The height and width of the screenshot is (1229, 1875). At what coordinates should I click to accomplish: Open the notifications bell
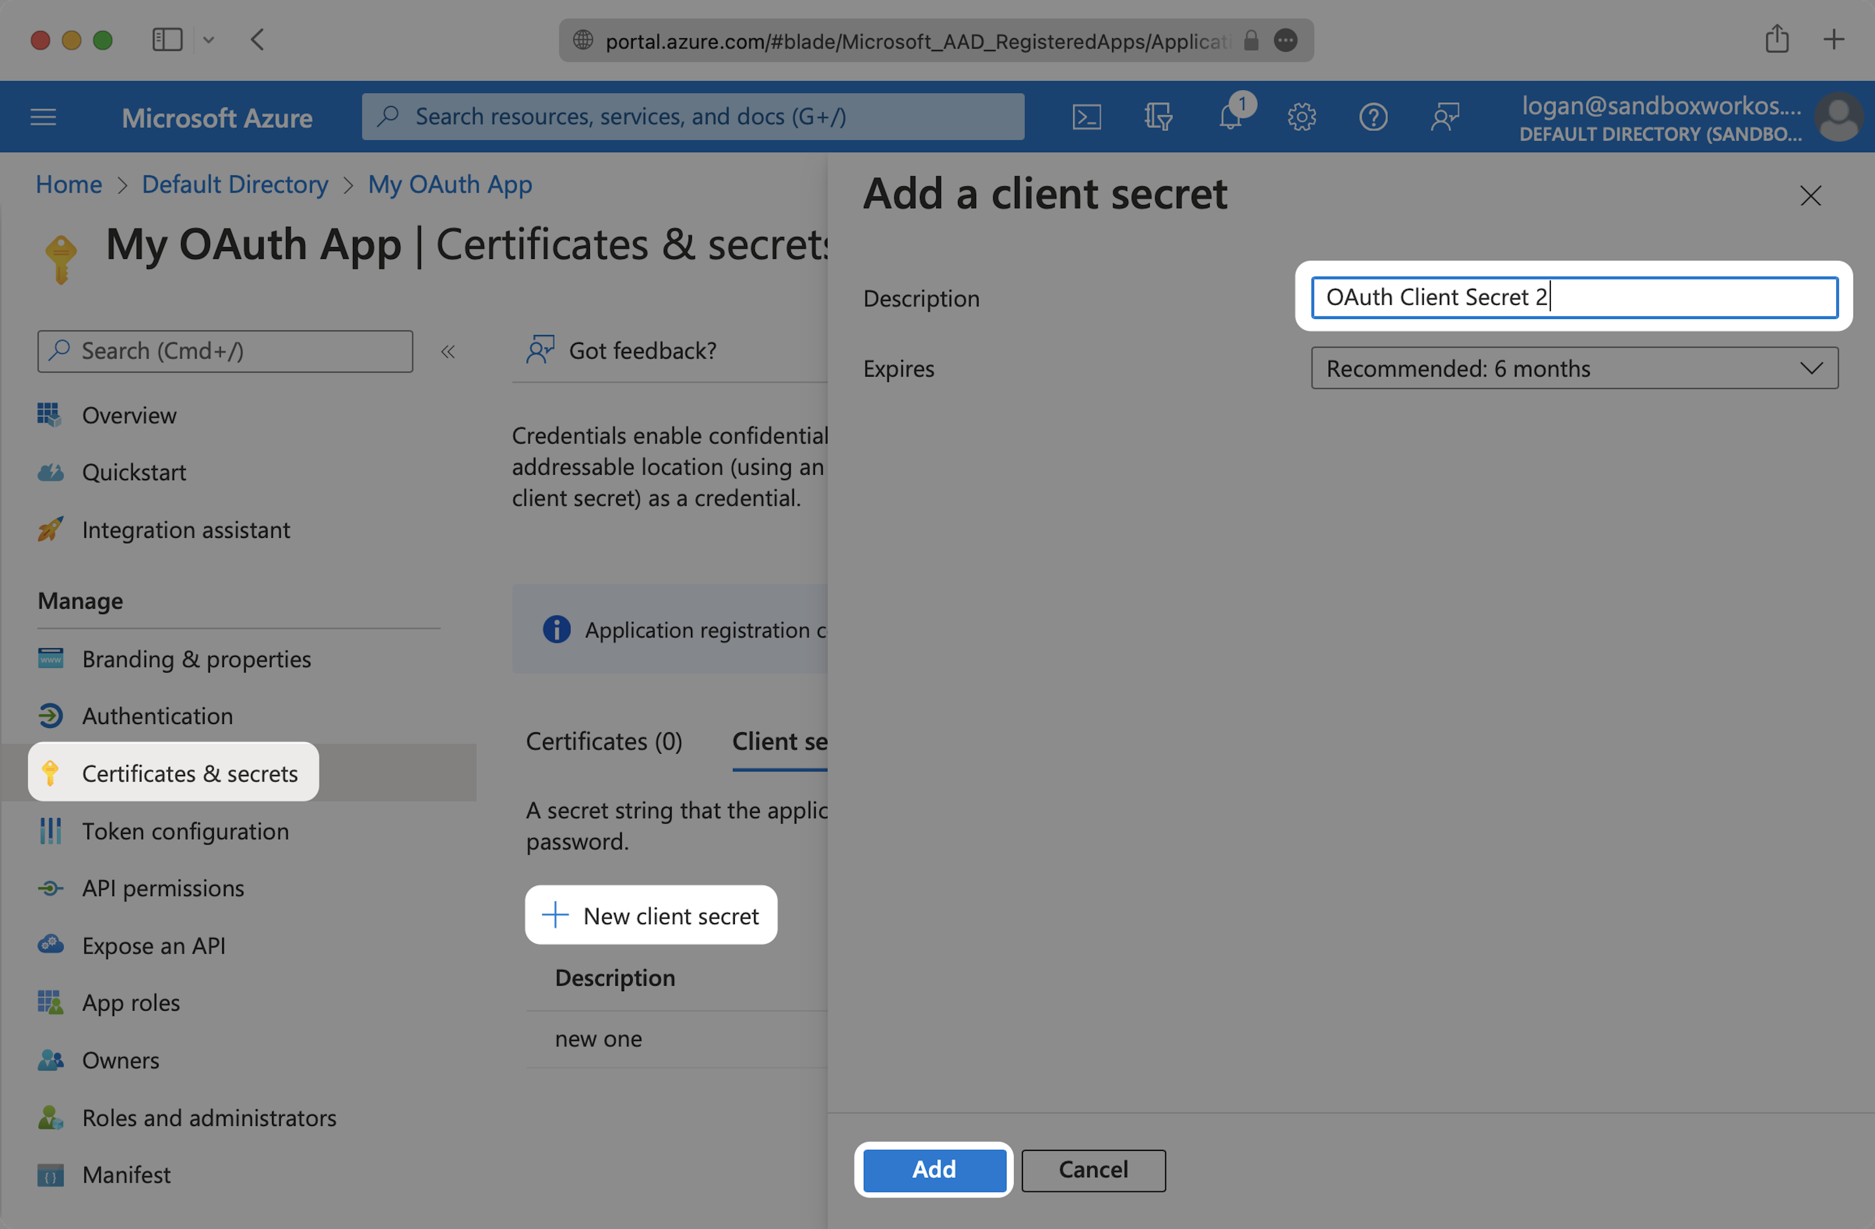[1230, 117]
